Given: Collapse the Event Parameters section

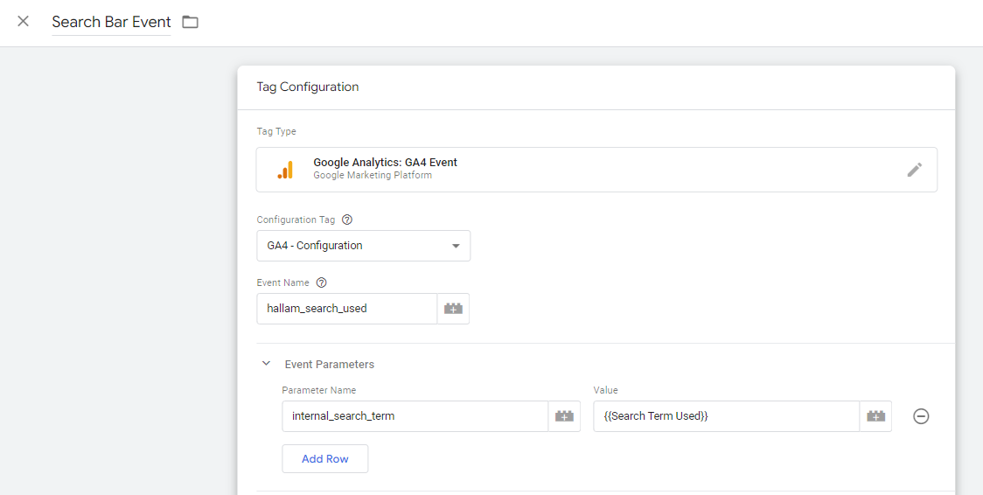Looking at the screenshot, I should point(267,364).
